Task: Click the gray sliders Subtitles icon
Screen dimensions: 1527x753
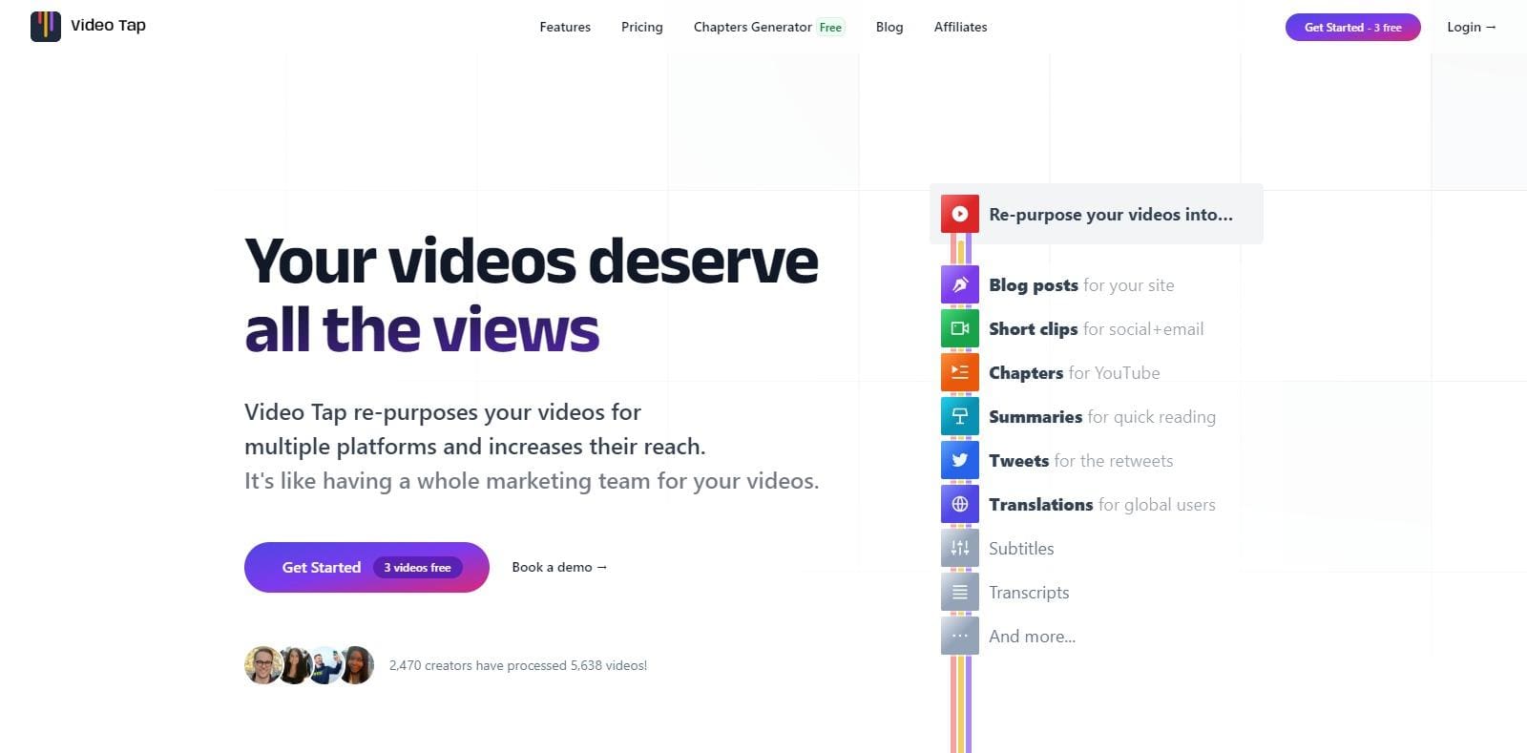Action: pos(960,548)
